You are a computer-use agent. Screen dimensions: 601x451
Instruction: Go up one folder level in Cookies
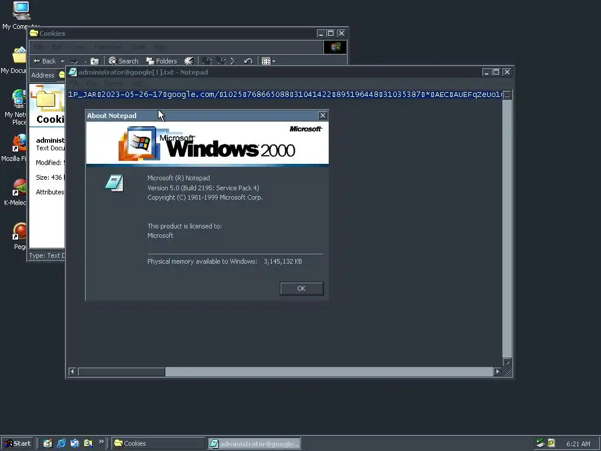(x=94, y=61)
